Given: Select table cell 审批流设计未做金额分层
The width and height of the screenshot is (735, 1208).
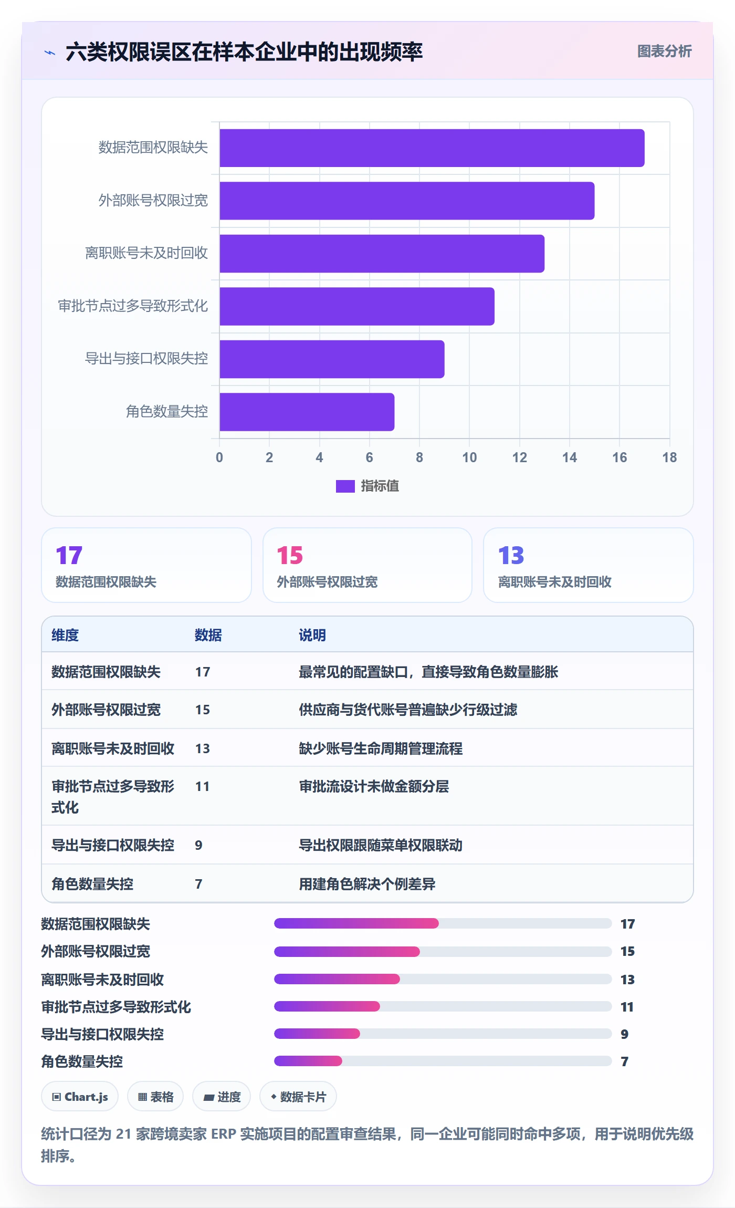Looking at the screenshot, I should pos(374,787).
